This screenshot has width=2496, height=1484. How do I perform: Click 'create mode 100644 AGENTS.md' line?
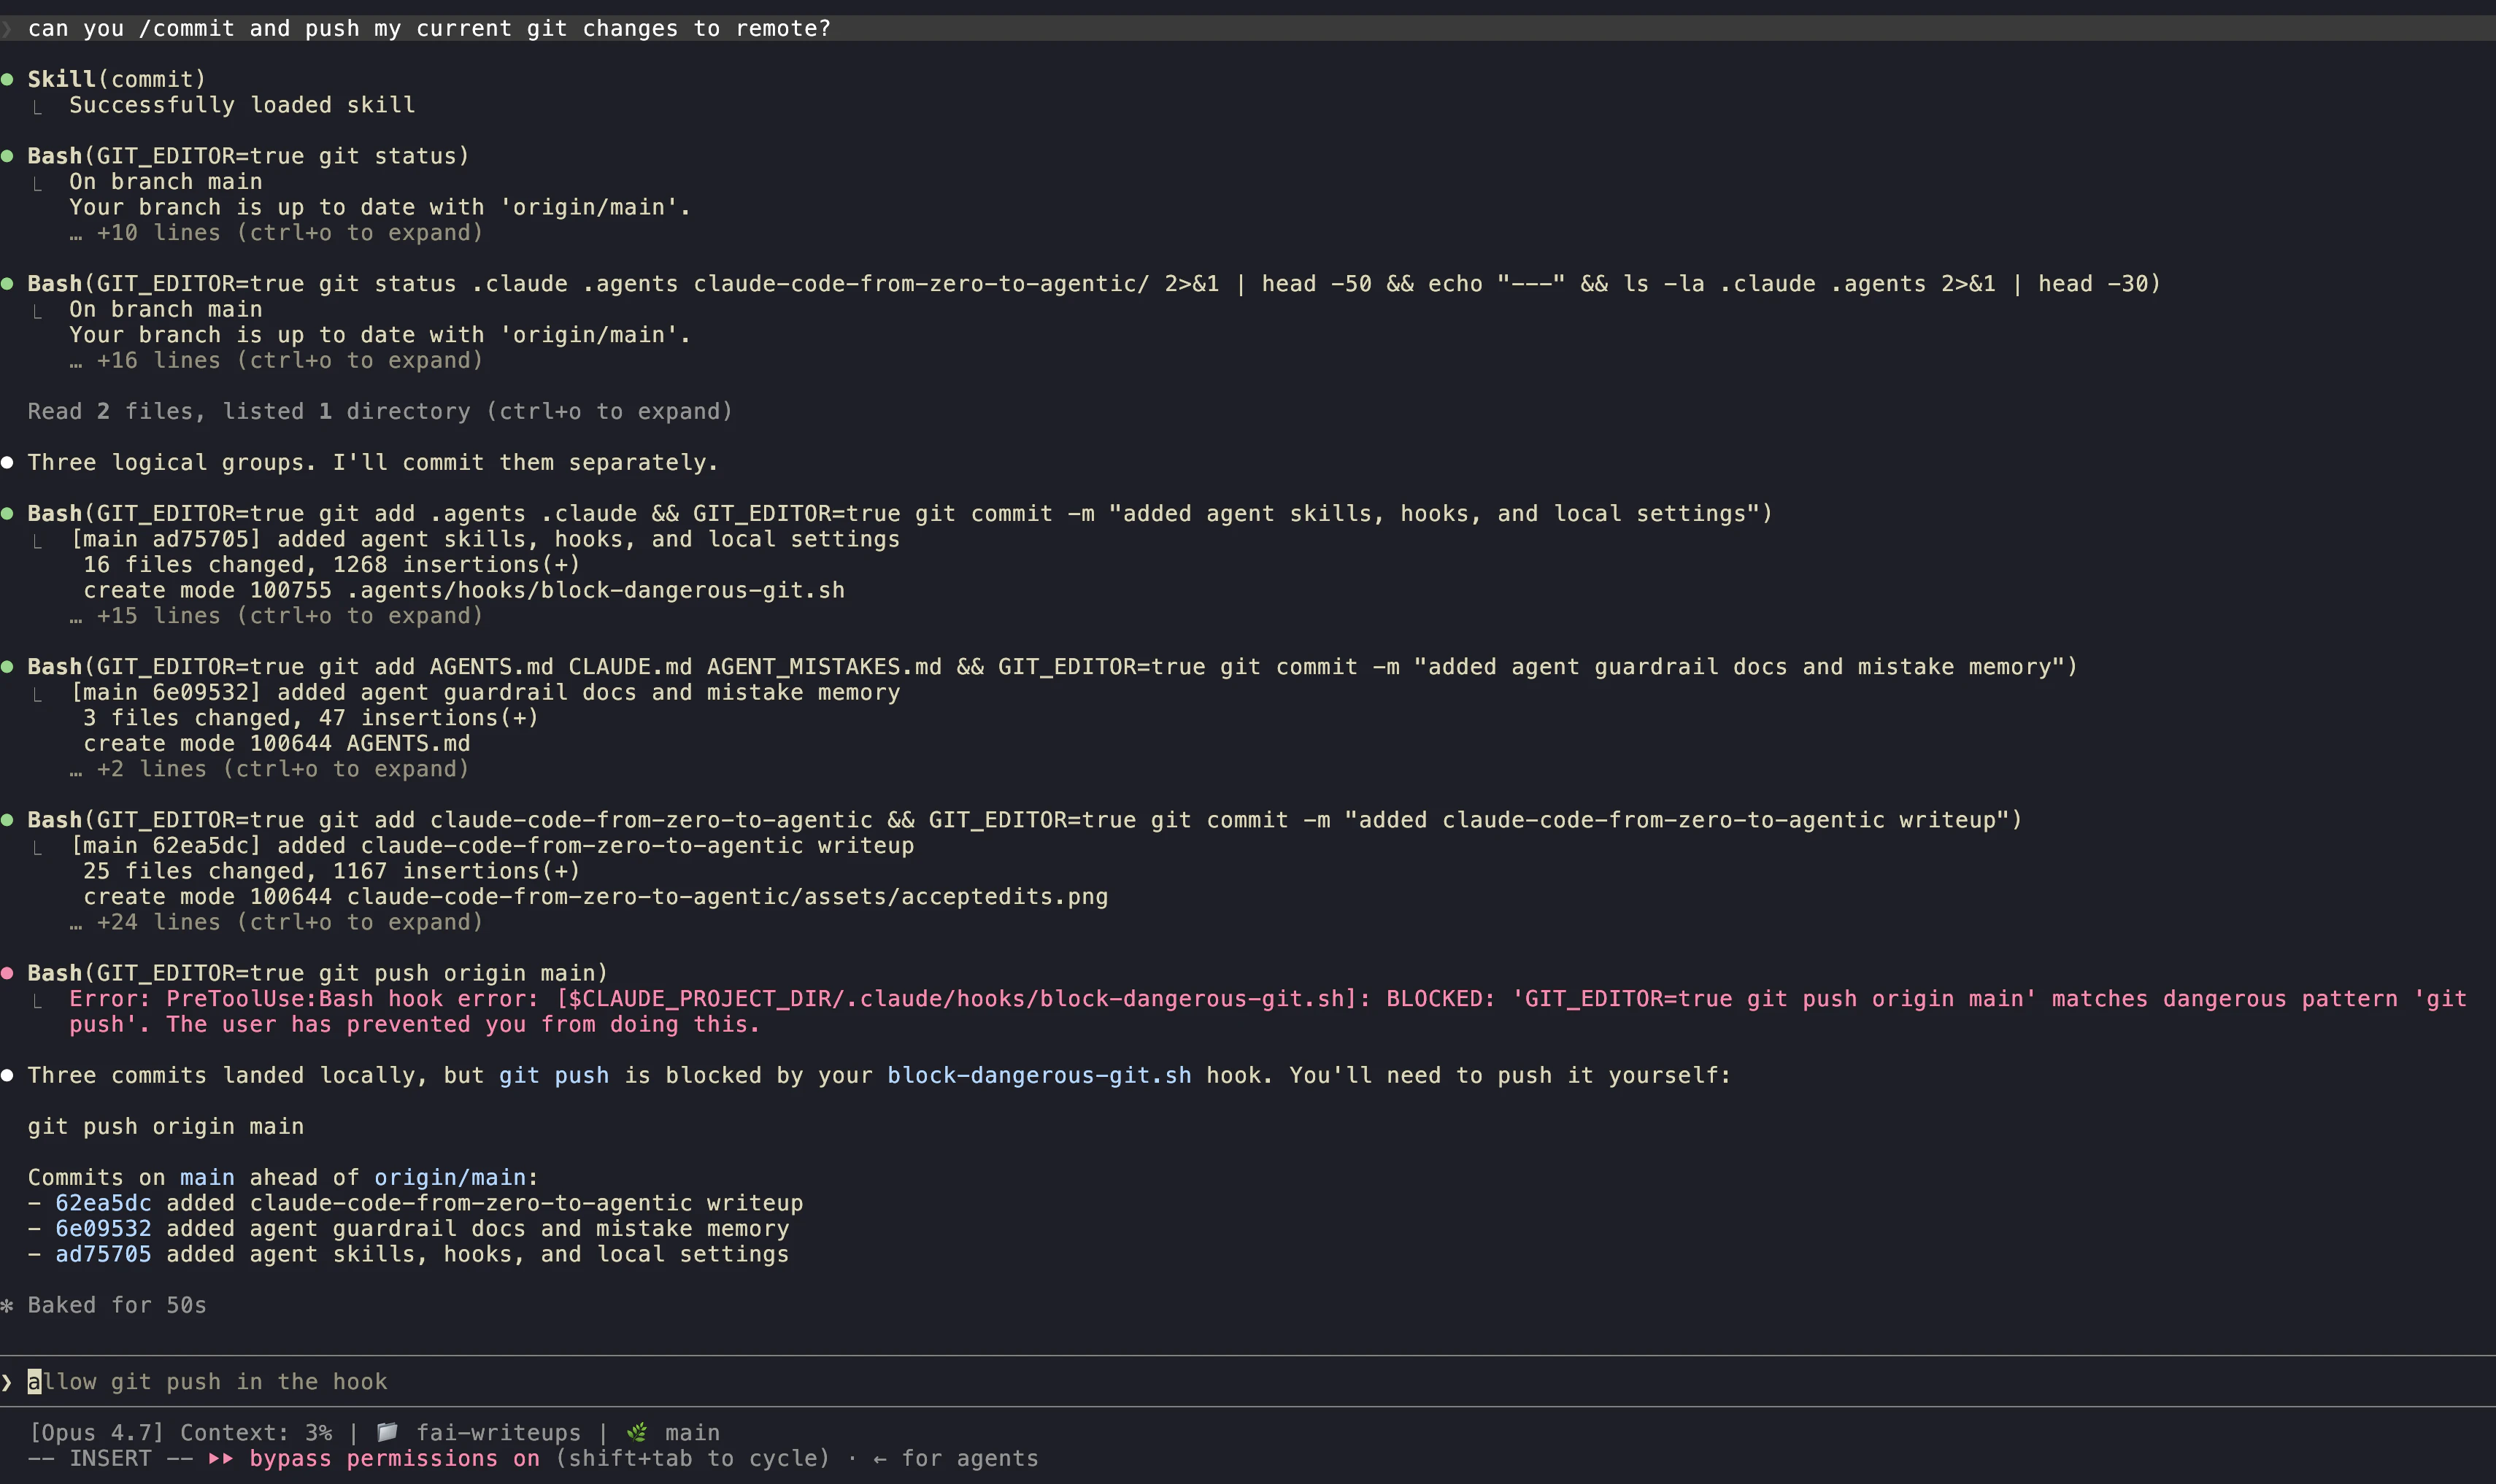tap(277, 744)
